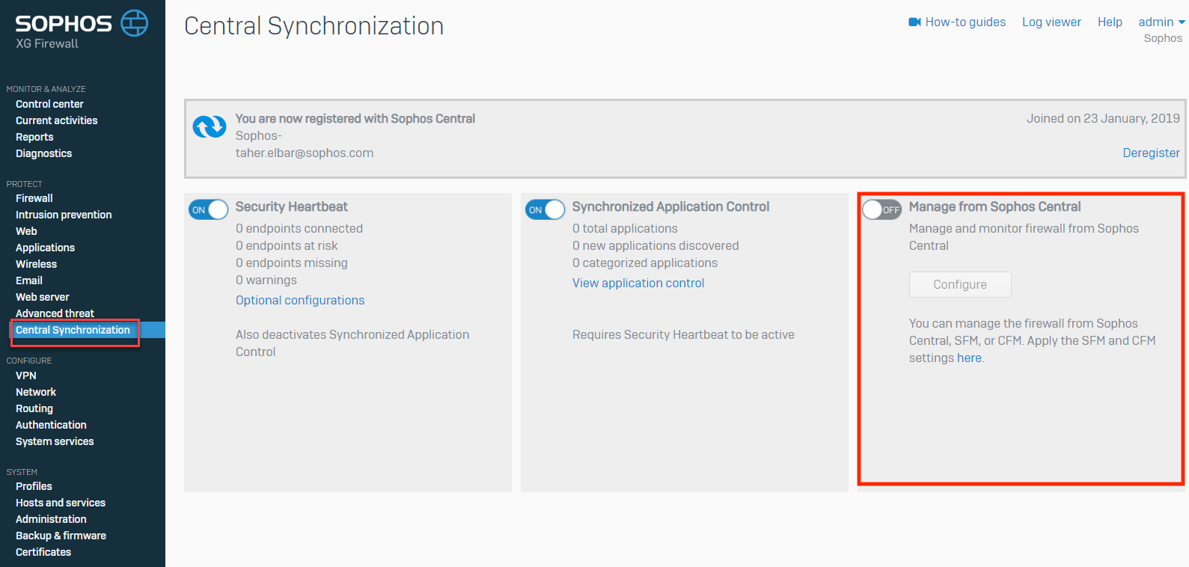Open Optional configurations link

pos(300,300)
